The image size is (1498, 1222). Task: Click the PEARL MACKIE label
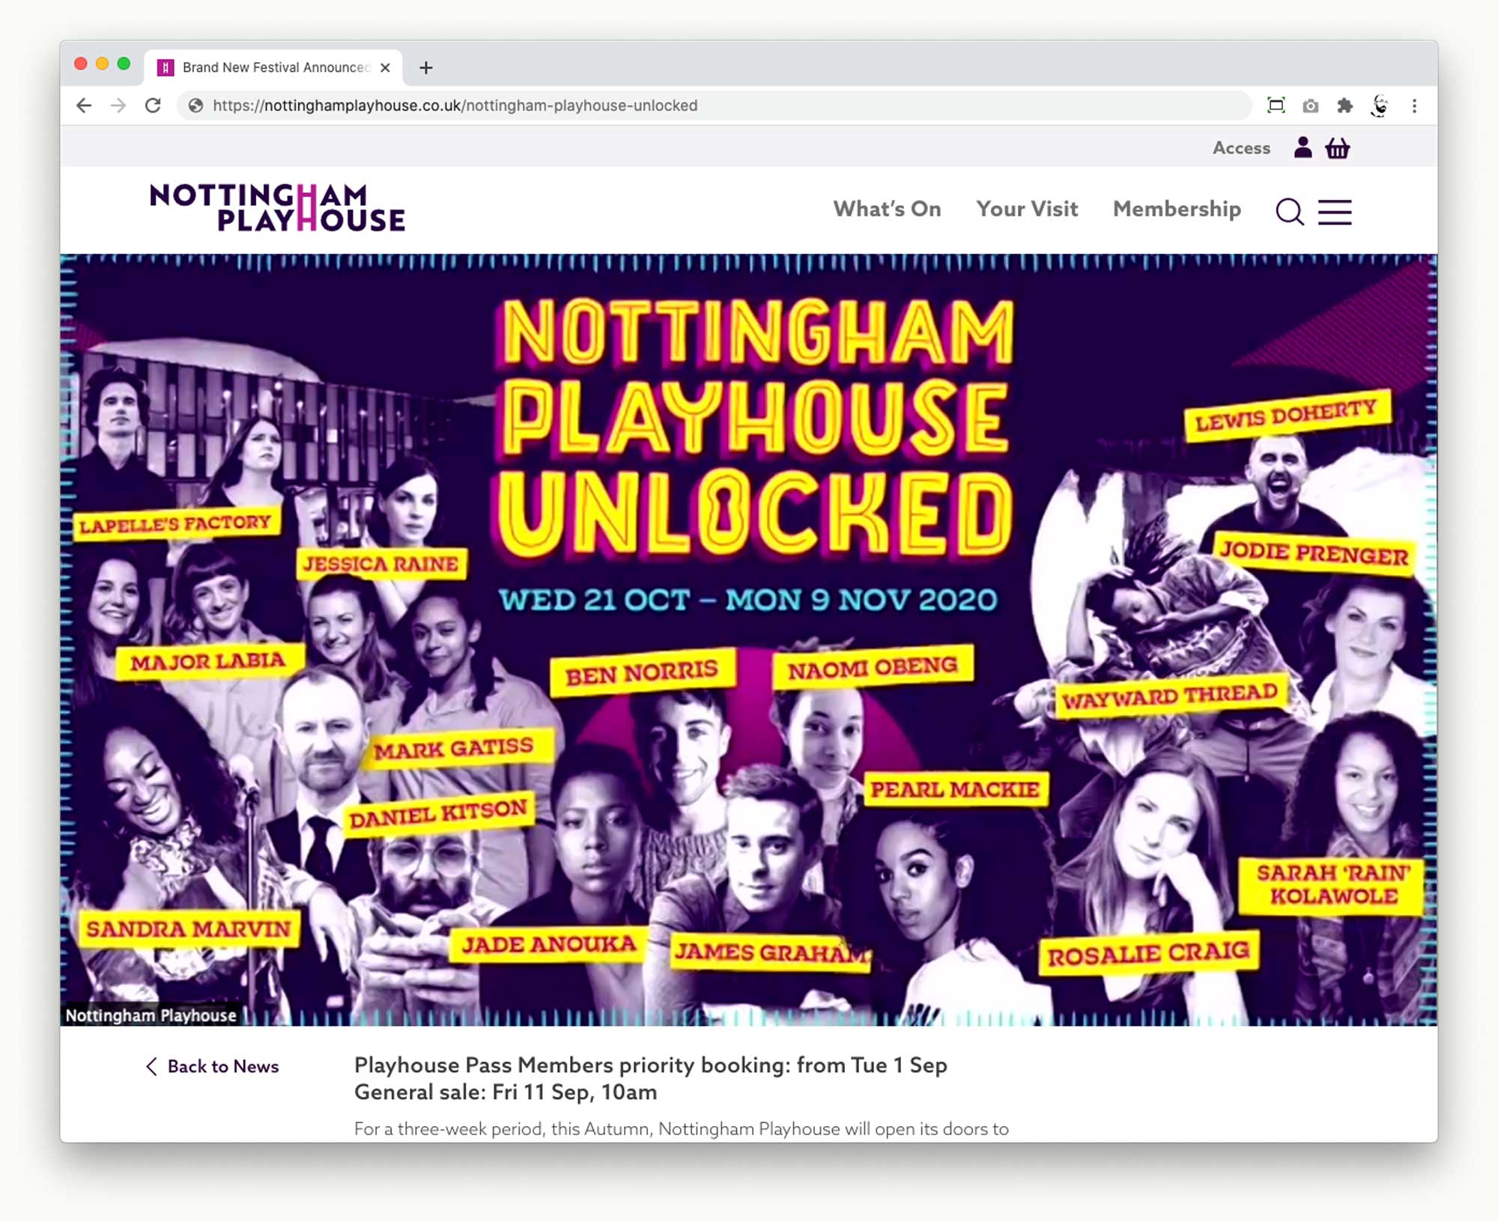point(956,789)
